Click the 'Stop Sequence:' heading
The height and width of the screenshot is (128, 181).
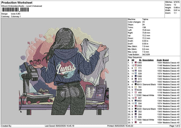[135, 57]
